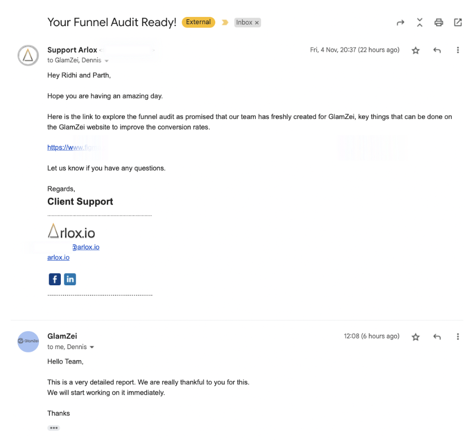Viewport: 474px width, 441px height.
Task: Open Arlox Facebook page icon
Action: (x=55, y=279)
